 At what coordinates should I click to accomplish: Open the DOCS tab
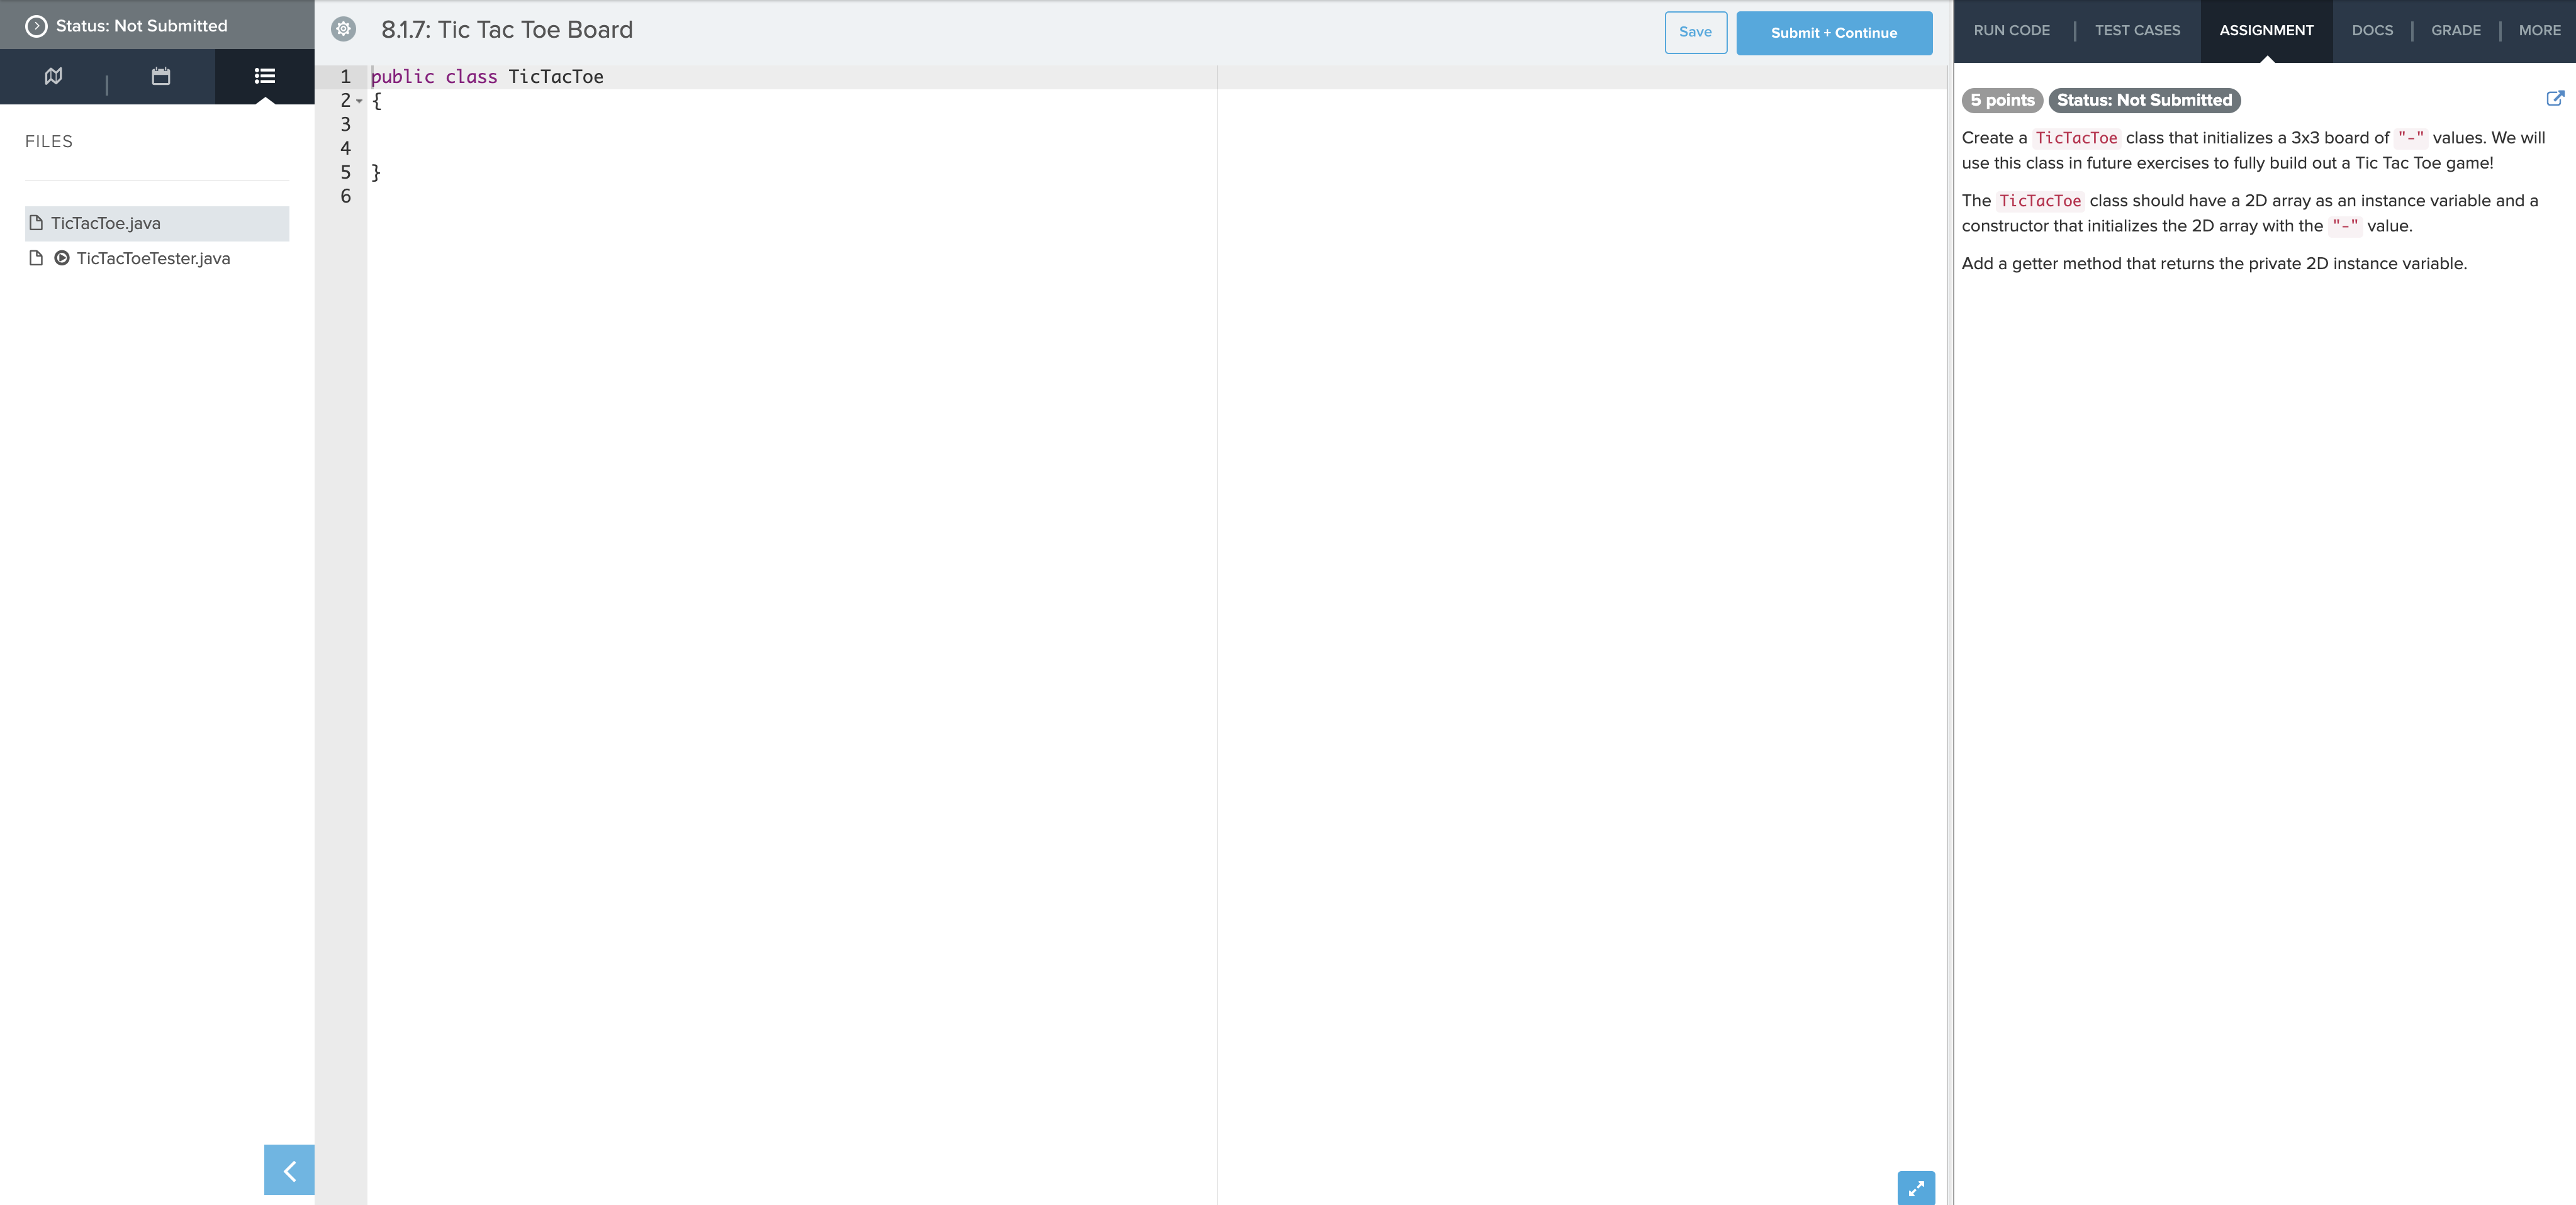tap(2372, 30)
